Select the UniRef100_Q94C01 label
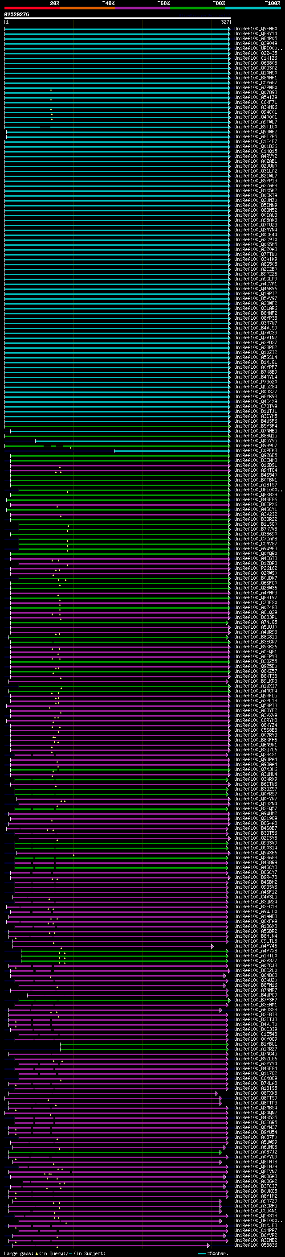The image size is (285, 1257). click(x=256, y=112)
